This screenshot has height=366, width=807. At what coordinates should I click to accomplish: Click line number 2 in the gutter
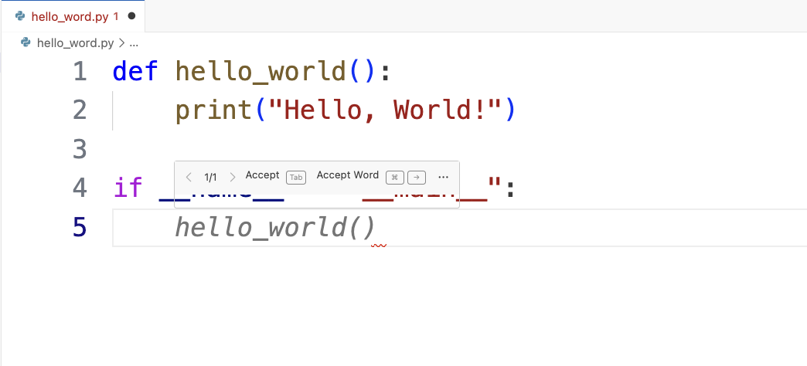[80, 110]
